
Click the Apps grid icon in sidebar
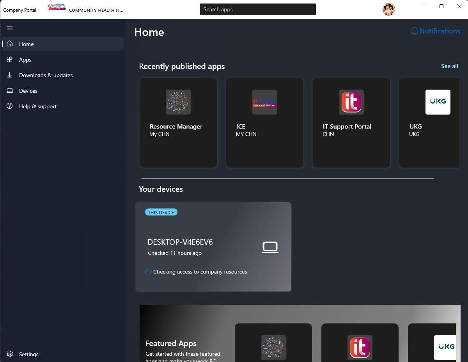coord(10,59)
